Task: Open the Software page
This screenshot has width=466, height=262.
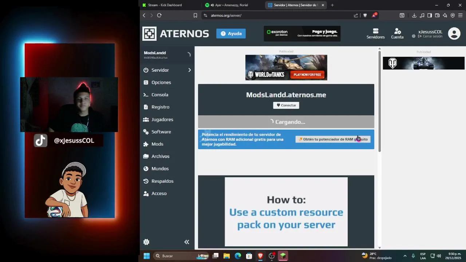Action: (x=161, y=132)
